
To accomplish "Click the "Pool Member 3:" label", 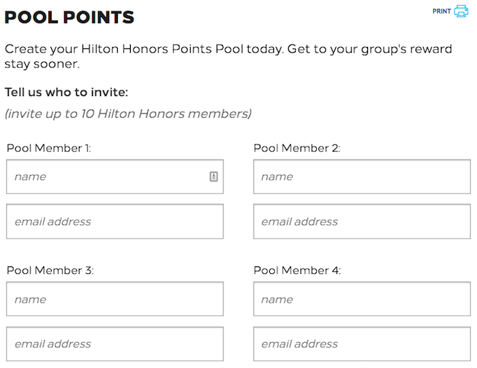I will [50, 271].
